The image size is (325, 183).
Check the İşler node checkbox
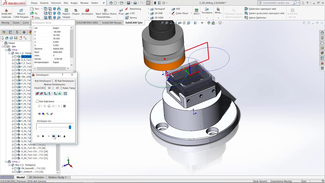click(5, 47)
